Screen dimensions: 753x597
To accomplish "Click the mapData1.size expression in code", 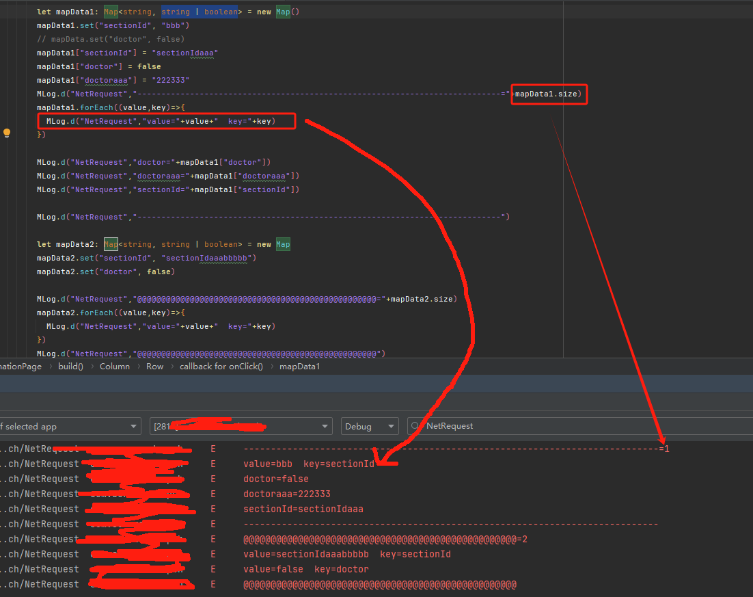I will (x=547, y=94).
